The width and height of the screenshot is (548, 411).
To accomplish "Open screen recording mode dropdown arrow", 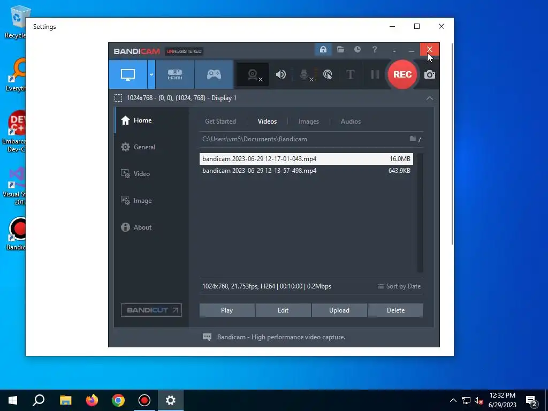I will tap(151, 74).
